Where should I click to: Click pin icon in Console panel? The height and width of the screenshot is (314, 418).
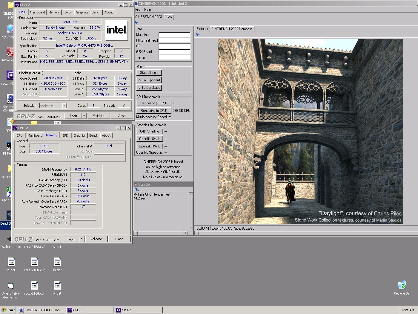click(137, 189)
